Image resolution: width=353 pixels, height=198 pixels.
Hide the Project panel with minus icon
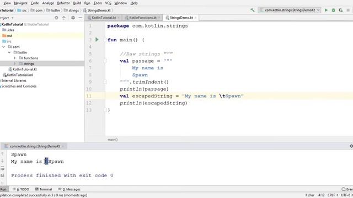81,18
